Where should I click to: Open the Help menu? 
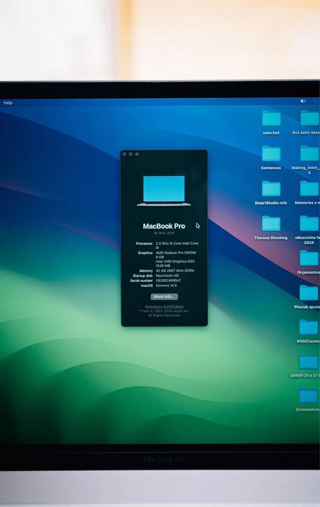[8, 103]
